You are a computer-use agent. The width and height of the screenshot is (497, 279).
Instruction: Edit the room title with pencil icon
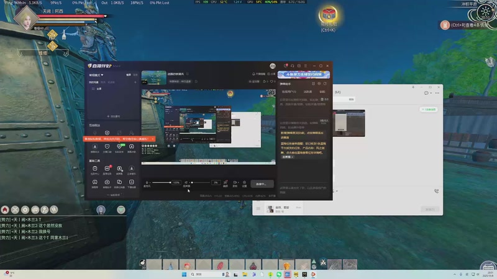(x=188, y=74)
